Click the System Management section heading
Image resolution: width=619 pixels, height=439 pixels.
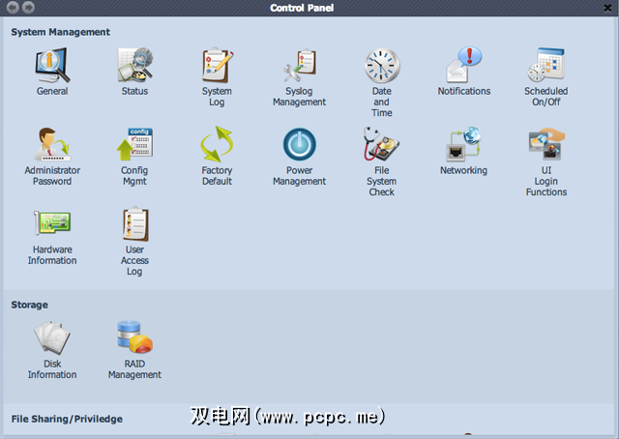60,32
